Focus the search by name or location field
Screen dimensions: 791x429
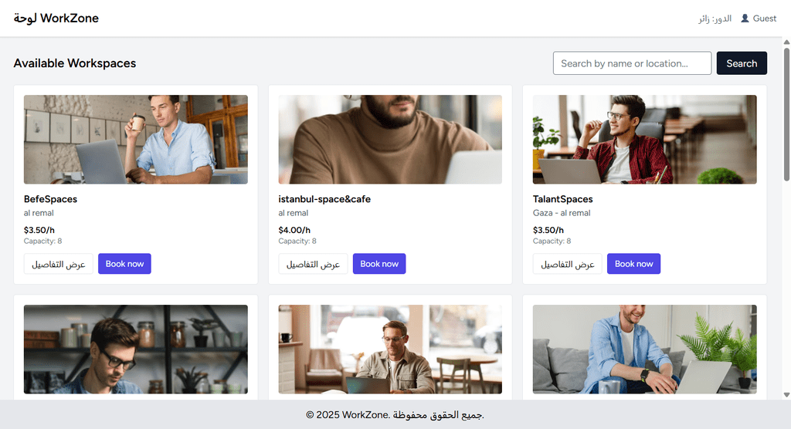coord(632,63)
